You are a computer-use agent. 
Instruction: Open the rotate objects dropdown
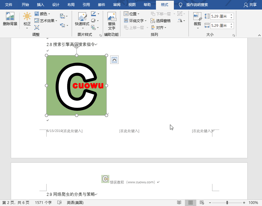(x=181, y=21)
